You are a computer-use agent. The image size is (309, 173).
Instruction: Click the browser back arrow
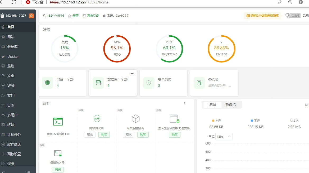coord(2,2)
